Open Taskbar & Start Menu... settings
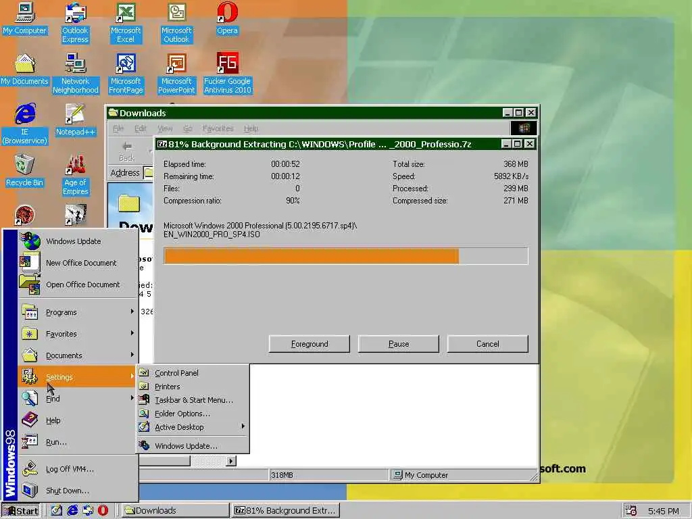 tap(193, 400)
